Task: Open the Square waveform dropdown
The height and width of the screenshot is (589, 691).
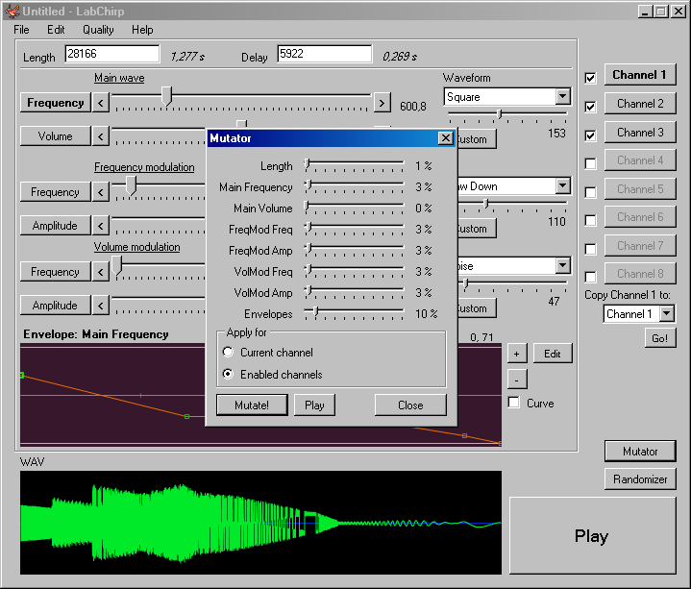Action: pyautogui.click(x=563, y=96)
